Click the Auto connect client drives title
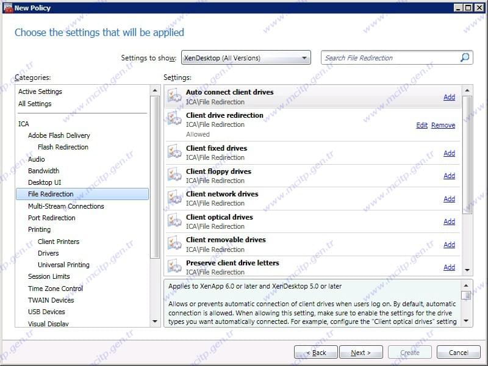 [230, 92]
